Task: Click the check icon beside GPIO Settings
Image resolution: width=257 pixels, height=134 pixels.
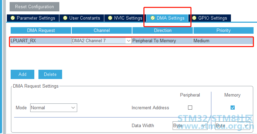Action: click(194, 18)
